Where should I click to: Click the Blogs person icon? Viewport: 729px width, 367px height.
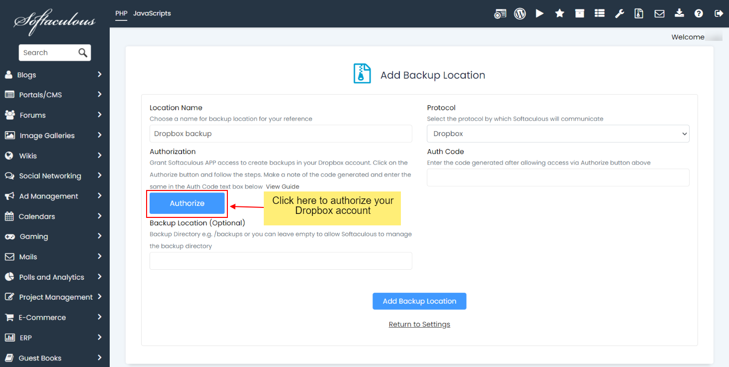(8, 75)
